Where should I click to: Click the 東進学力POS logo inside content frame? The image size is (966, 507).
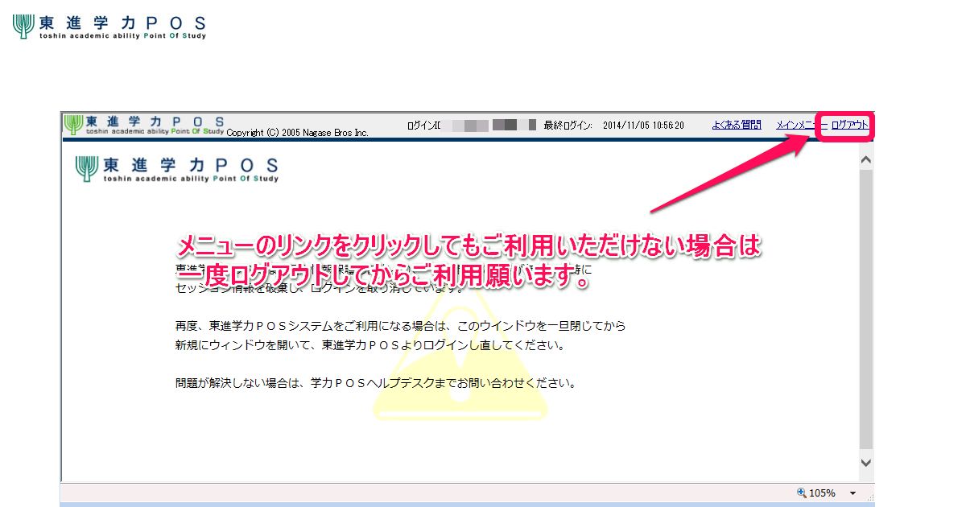click(x=177, y=168)
